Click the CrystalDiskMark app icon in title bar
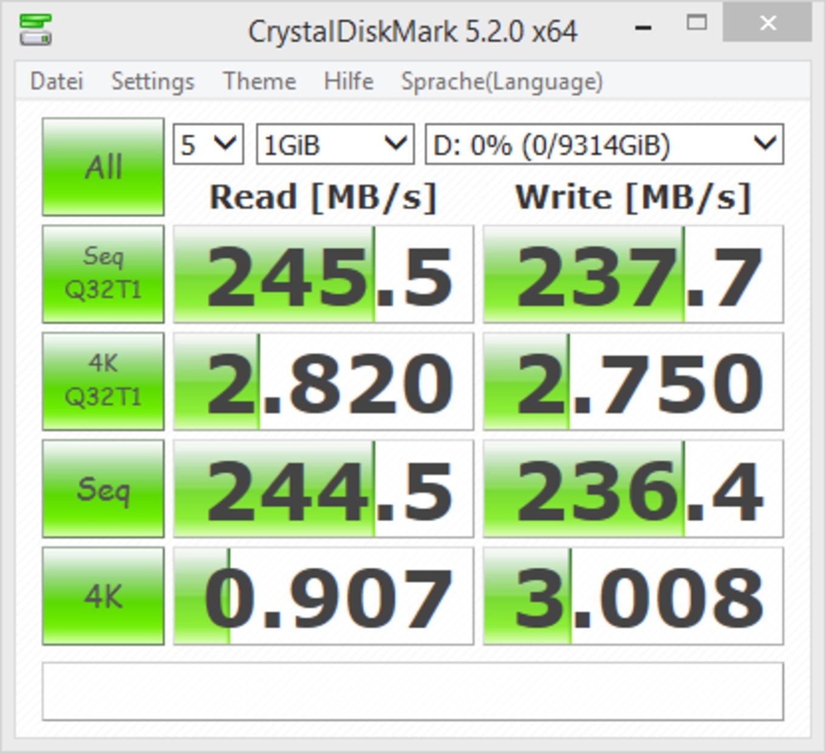 tap(35, 30)
